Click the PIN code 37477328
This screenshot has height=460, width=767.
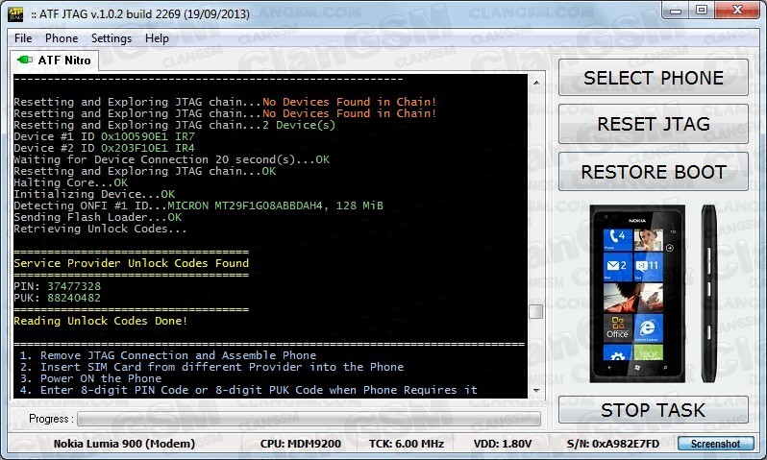74,286
